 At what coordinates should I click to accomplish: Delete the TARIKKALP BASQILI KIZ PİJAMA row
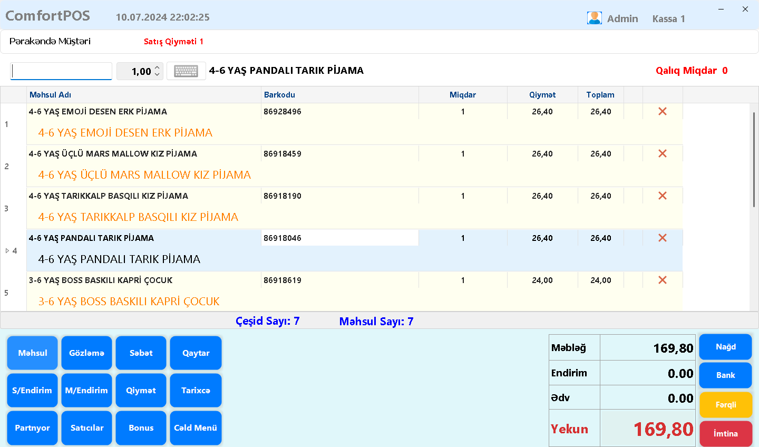pos(663,196)
